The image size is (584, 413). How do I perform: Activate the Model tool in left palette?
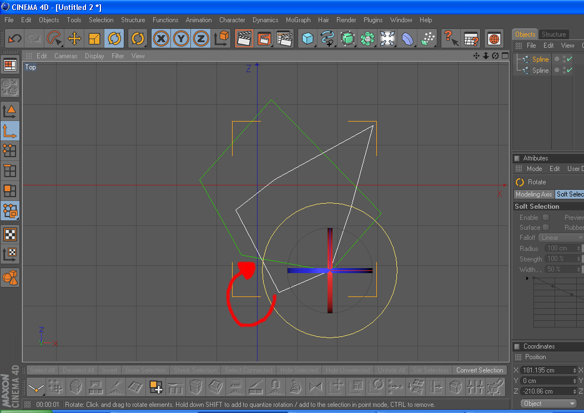[10, 110]
